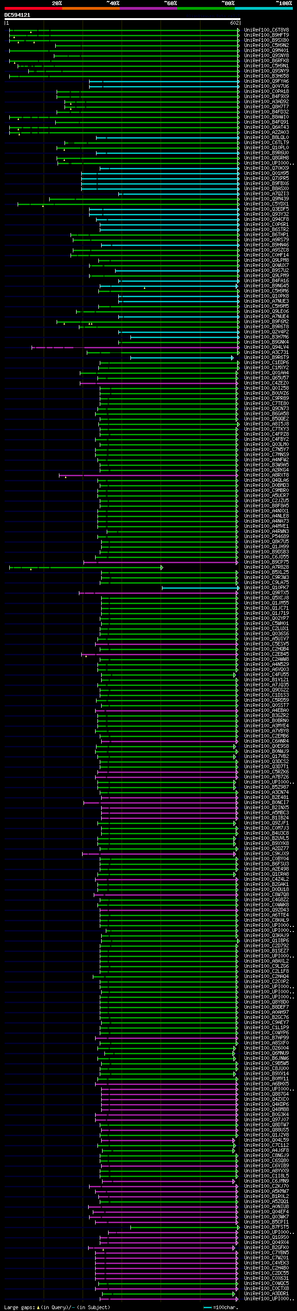
Task: Select hit UniRef100_A9RS79
Action: pyautogui.click(x=266, y=240)
